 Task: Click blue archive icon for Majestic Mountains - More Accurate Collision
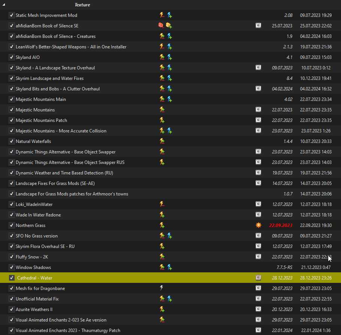point(170,131)
